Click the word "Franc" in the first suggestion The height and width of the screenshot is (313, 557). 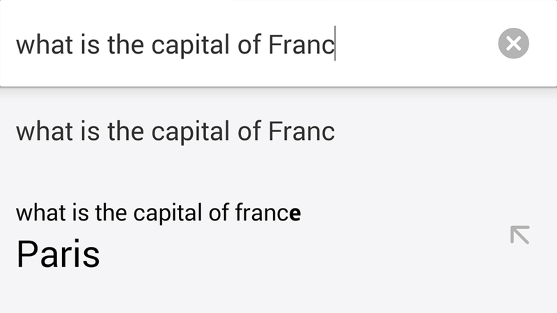pos(301,131)
